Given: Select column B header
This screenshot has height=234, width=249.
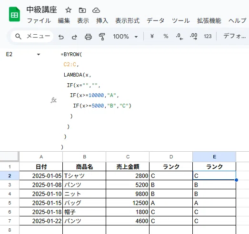Looking at the screenshot, I should pyautogui.click(x=84, y=157).
